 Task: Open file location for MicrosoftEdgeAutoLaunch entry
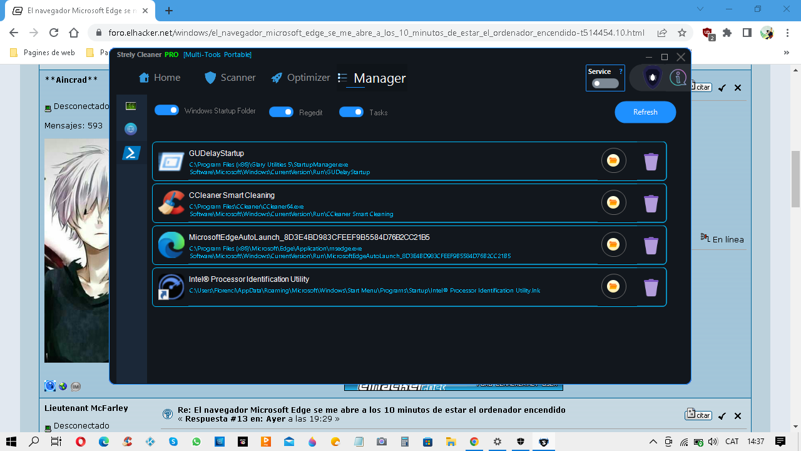coord(613,245)
